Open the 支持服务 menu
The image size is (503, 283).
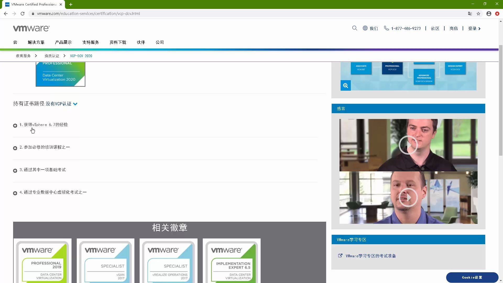pyautogui.click(x=91, y=42)
